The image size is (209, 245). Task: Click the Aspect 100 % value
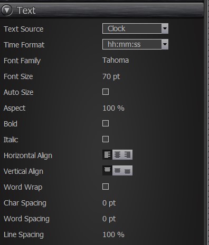[113, 108]
